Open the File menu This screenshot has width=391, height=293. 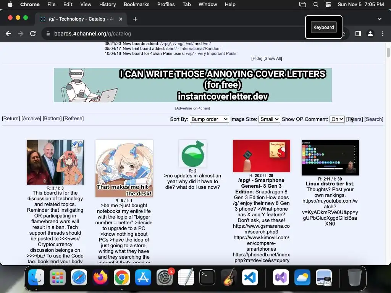click(x=52, y=4)
